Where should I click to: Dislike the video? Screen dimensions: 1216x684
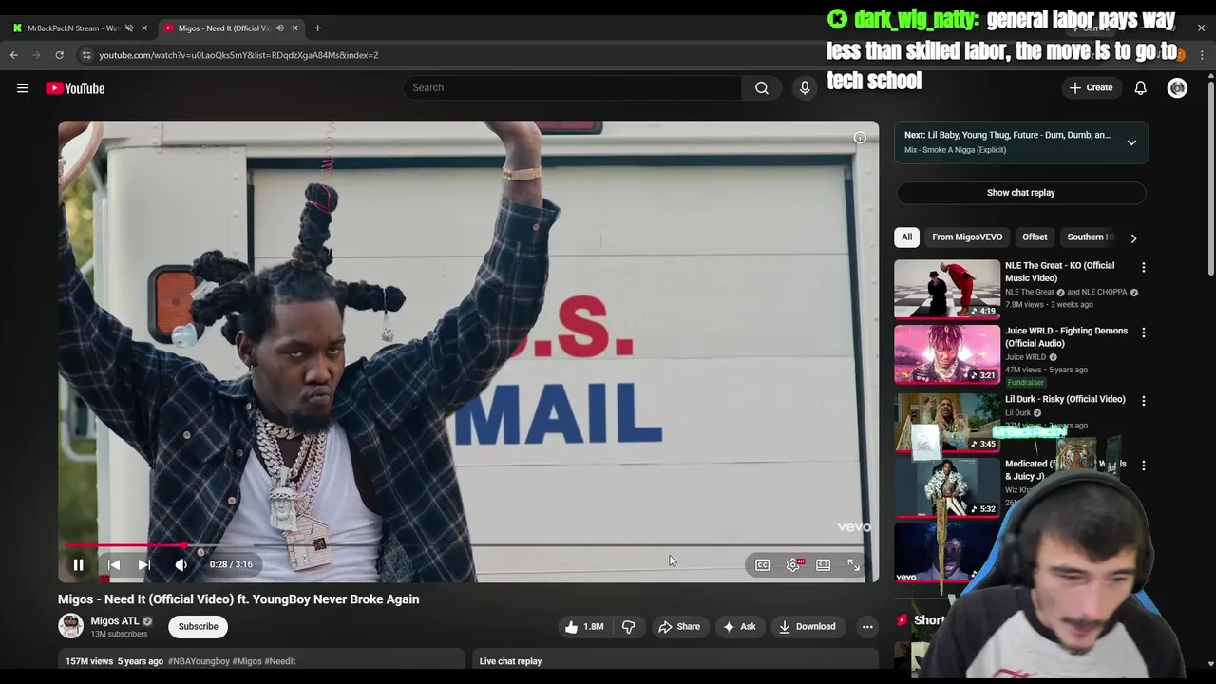628,626
